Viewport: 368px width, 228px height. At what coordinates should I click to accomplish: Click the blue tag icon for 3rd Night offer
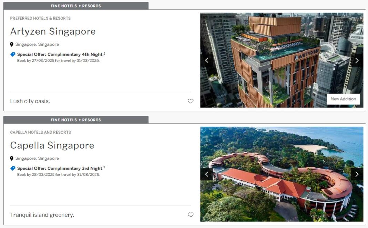pyautogui.click(x=13, y=168)
